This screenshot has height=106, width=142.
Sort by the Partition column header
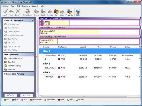click(47, 47)
